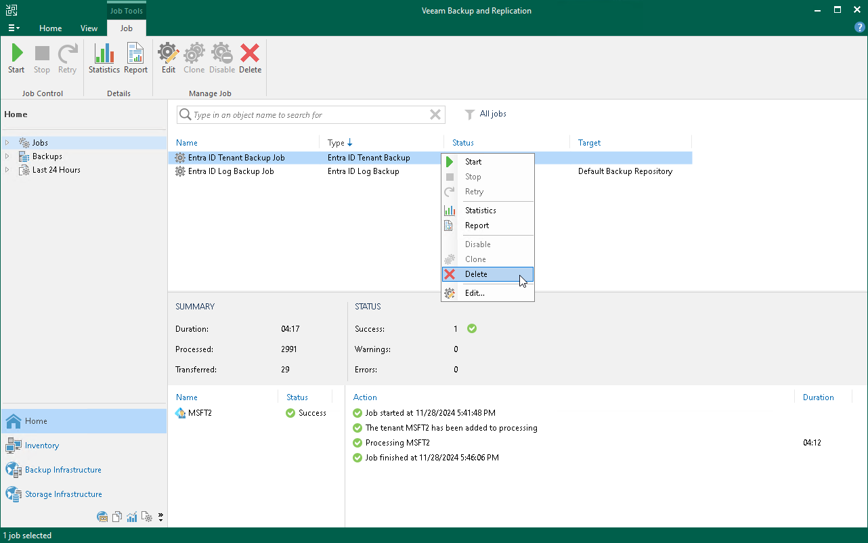Click the red Delete ribbon button
The width and height of the screenshot is (868, 543).
click(x=250, y=59)
